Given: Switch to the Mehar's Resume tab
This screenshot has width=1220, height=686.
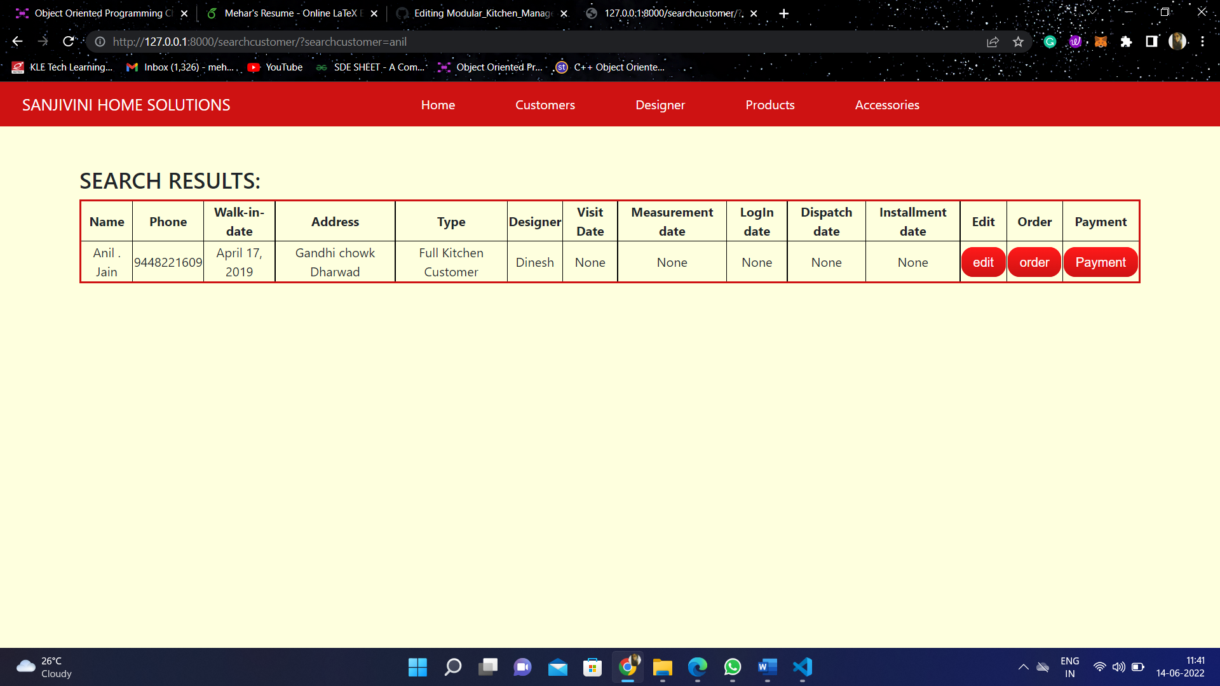Looking at the screenshot, I should click(x=286, y=13).
